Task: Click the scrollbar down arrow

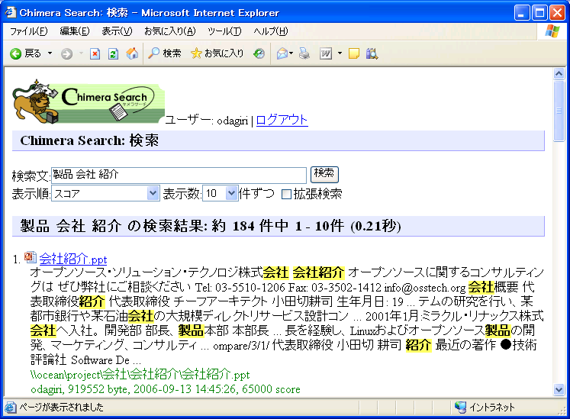Action: tap(559, 389)
